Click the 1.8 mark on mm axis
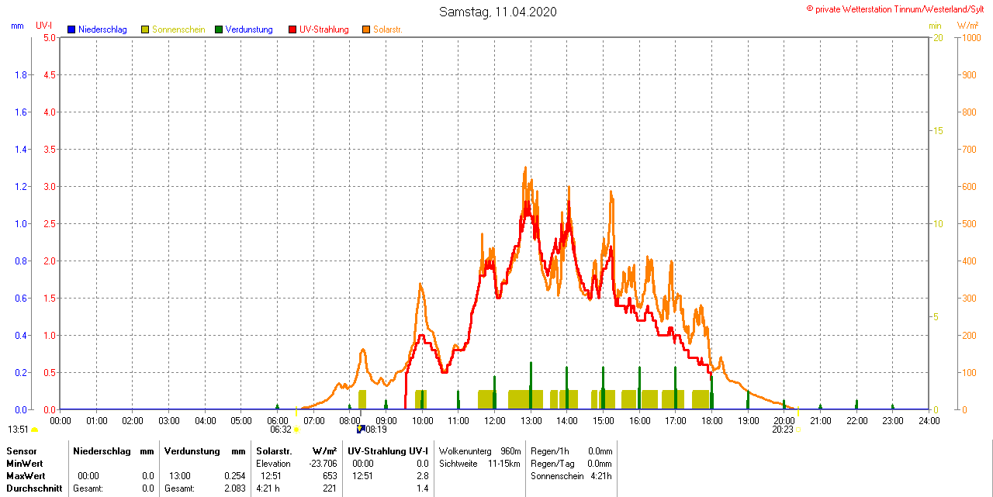The height and width of the screenshot is (497, 993). coord(21,75)
